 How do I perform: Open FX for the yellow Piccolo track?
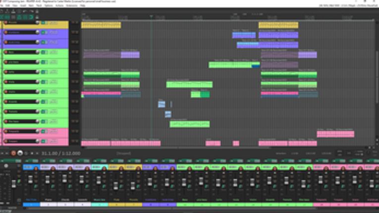(x=43, y=23)
